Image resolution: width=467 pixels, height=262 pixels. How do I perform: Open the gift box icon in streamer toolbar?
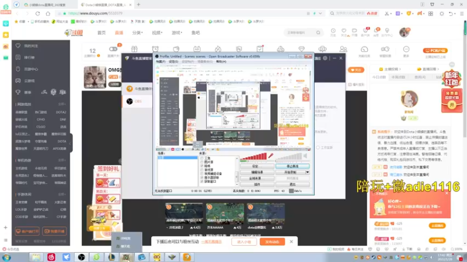click(x=134, y=49)
